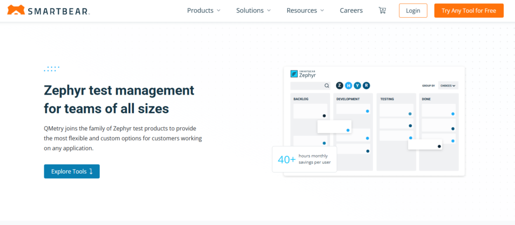Click the search field in Zephyr board
Screen dimensions: 515x225
coord(307,86)
